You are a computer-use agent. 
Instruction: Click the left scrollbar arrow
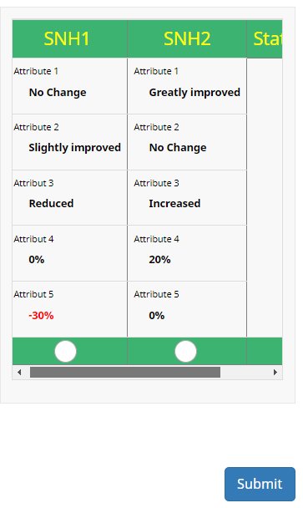pyautogui.click(x=19, y=372)
